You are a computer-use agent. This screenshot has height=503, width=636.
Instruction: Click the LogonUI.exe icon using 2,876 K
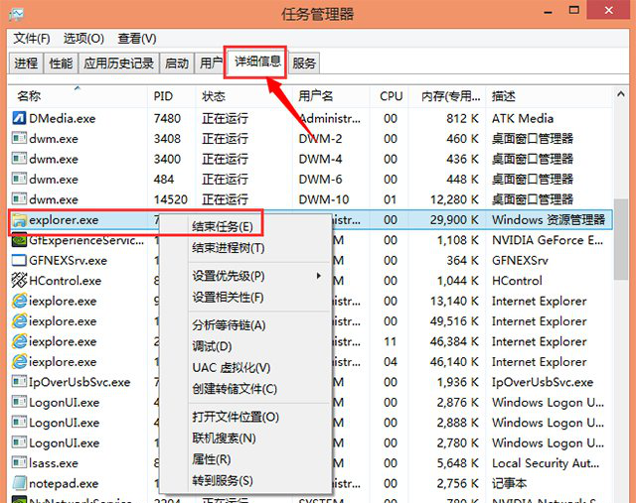pyautogui.click(x=19, y=402)
